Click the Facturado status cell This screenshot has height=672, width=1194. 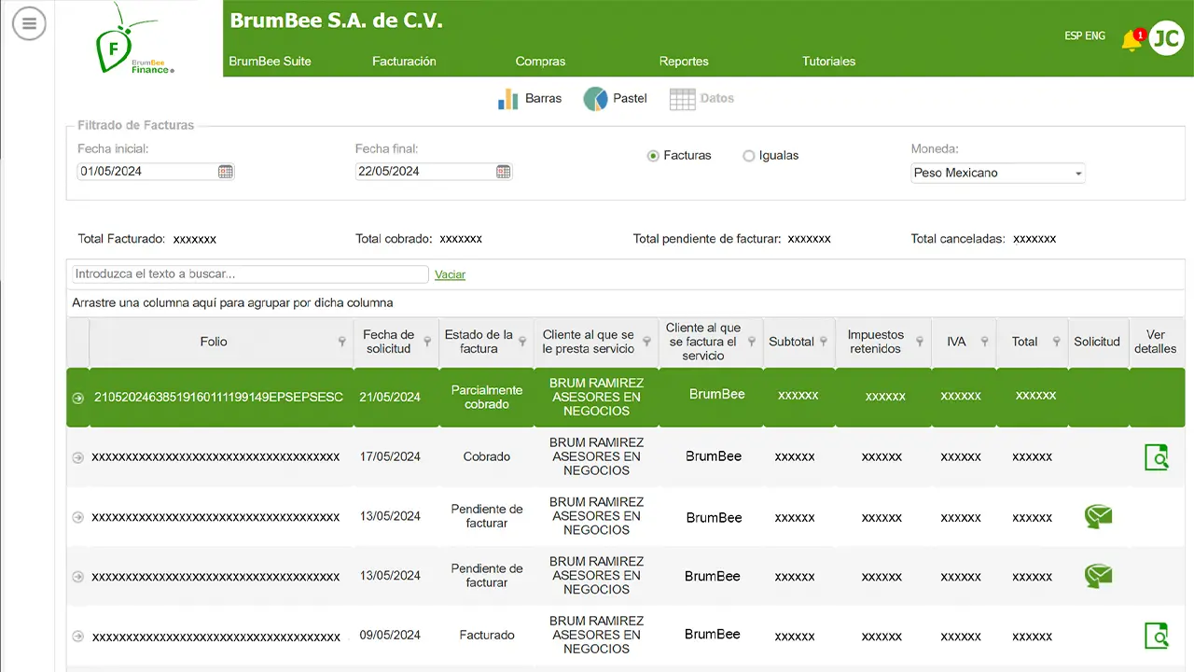click(x=487, y=636)
